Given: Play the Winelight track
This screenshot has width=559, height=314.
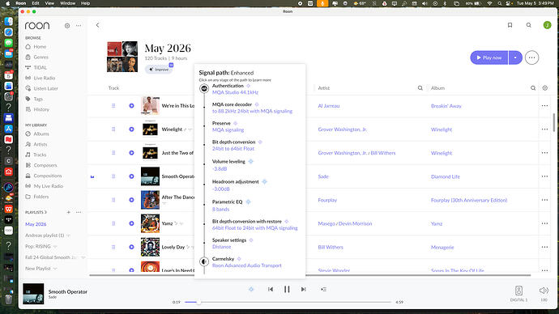Looking at the screenshot, I should tap(131, 129).
